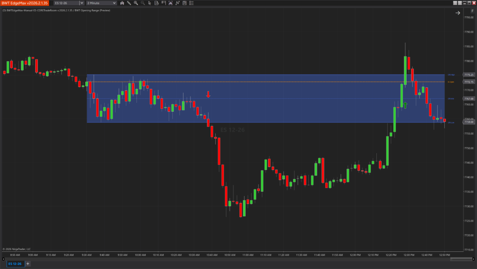Screen dimensions: 477x269
Task: Click the 12:50 PM time axis label
Action: (445, 255)
